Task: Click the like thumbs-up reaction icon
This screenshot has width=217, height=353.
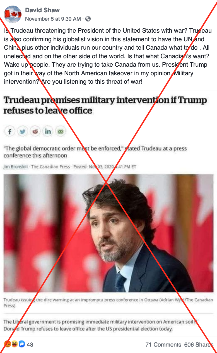Action: 22,344
